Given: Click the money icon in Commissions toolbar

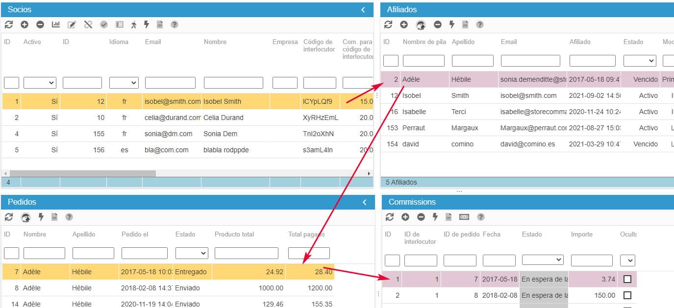Looking at the screenshot, I should [464, 217].
